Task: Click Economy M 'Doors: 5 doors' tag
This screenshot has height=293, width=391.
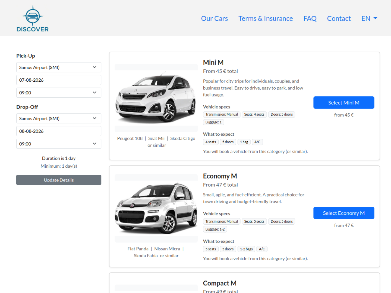Action: coord(282,222)
